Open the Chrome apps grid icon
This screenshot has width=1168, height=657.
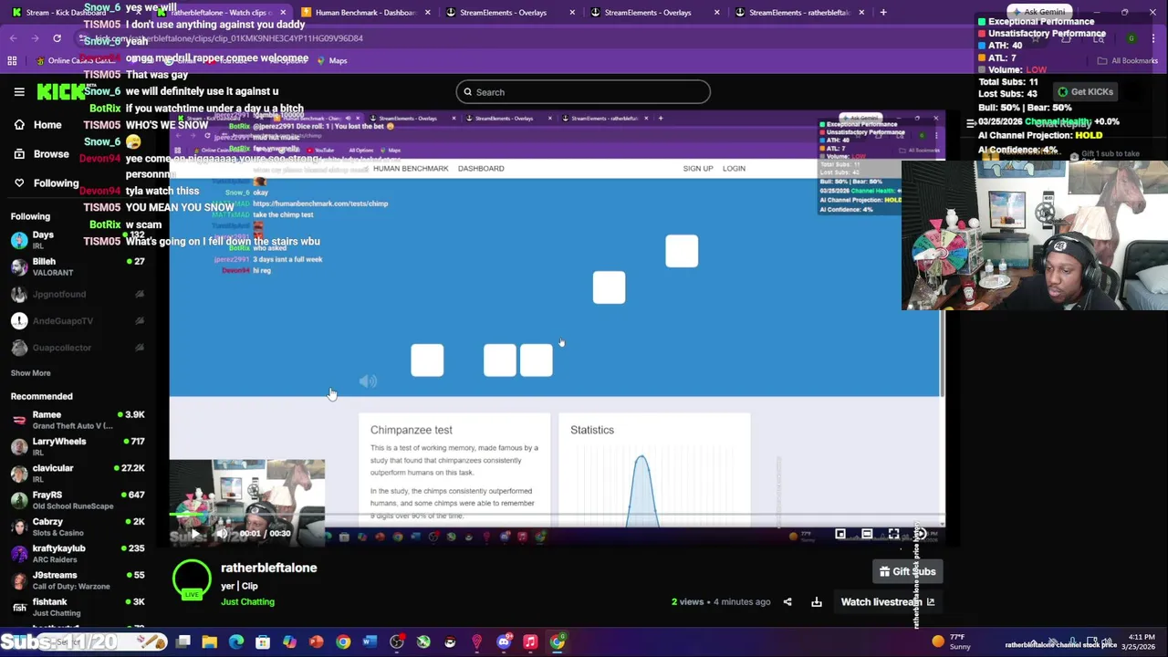[x=12, y=60]
